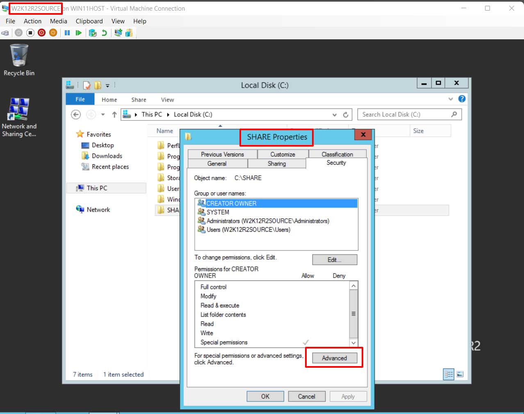Select CREATOR OWNER in the list
This screenshot has width=524, height=414.
277,204
